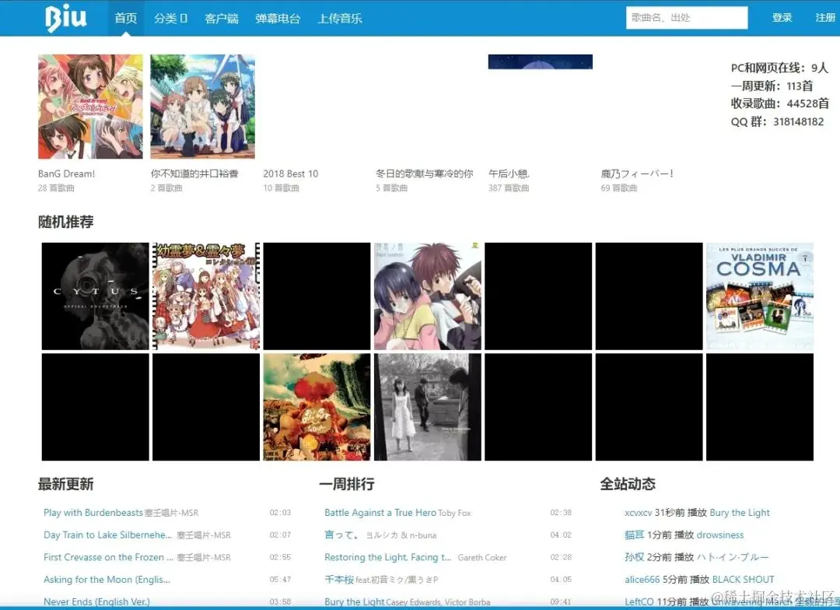Open the BanG Dream! playlist cover

click(x=90, y=107)
